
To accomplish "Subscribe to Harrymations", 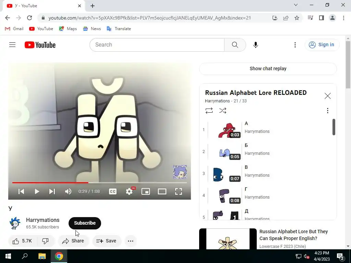I will click(x=85, y=223).
